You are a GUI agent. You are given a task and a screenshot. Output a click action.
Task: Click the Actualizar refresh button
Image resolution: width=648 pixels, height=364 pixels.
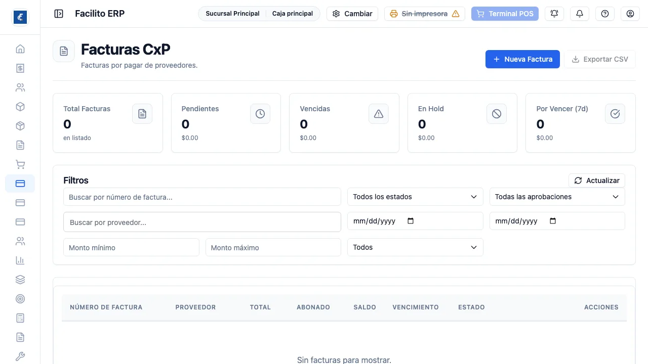(x=597, y=180)
